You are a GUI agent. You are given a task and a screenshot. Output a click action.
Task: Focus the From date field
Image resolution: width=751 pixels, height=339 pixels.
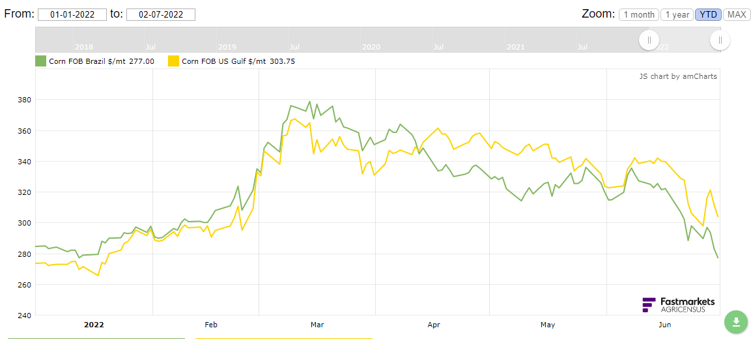pos(72,15)
